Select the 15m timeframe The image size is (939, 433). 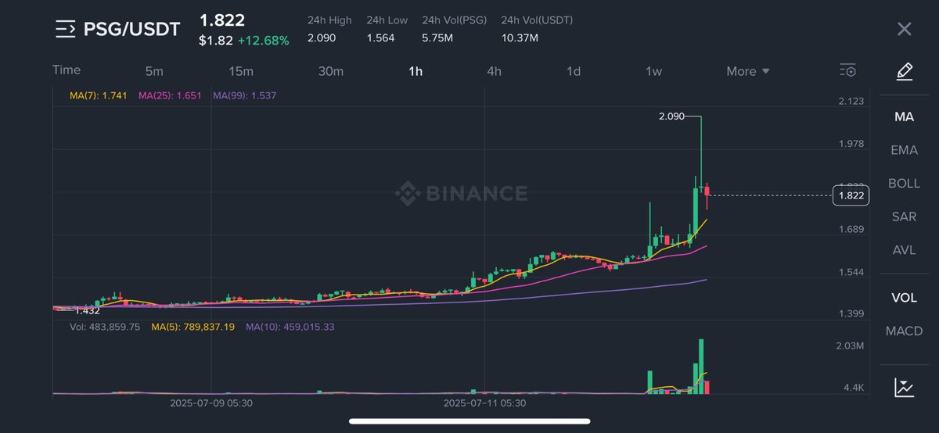coord(241,71)
